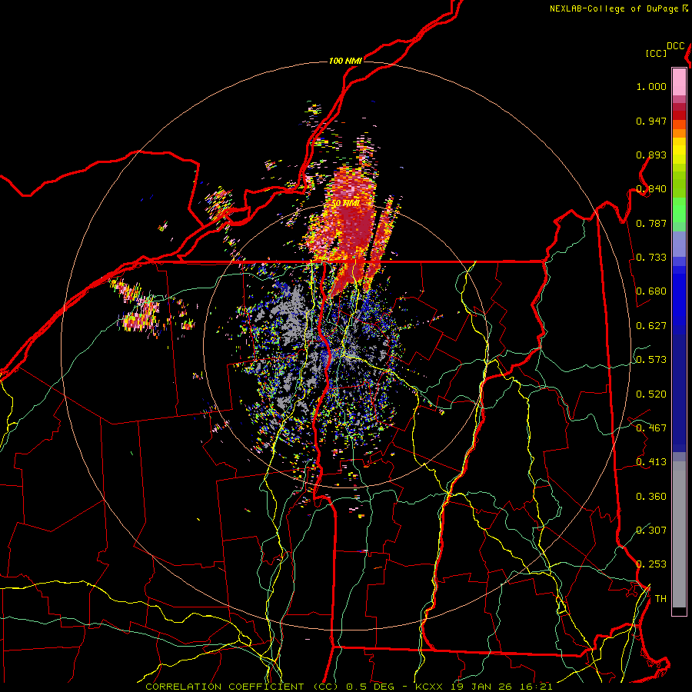Click the TH threshold label
692x692 pixels.
click(660, 599)
